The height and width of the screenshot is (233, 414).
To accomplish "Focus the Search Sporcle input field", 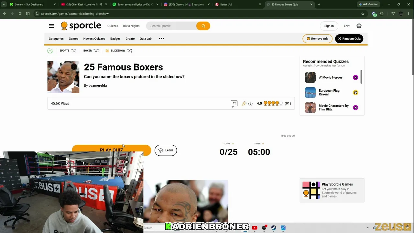I will (171, 26).
